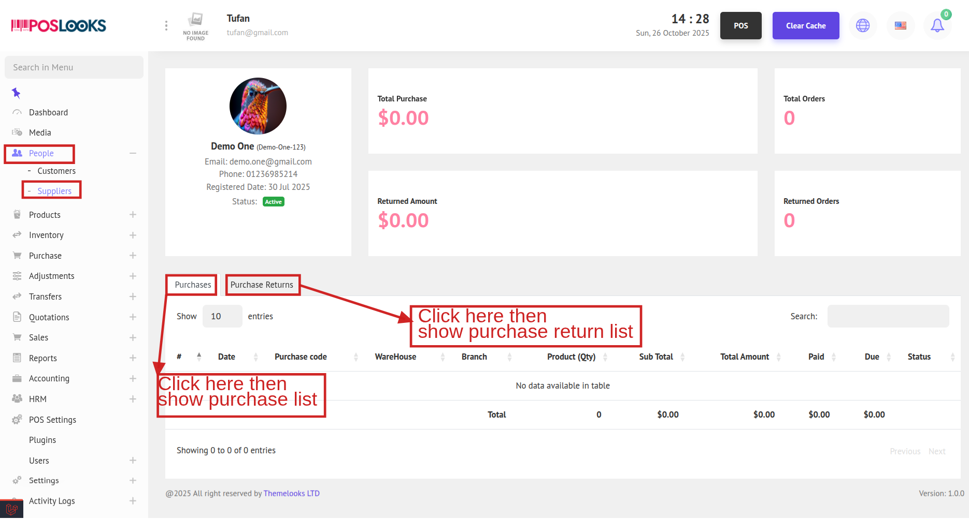Click the US flag icon

point(901,25)
